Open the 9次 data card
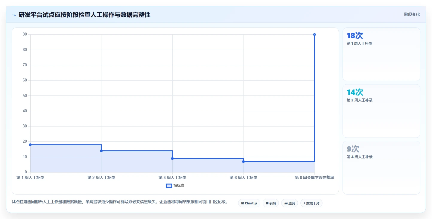 point(381,168)
